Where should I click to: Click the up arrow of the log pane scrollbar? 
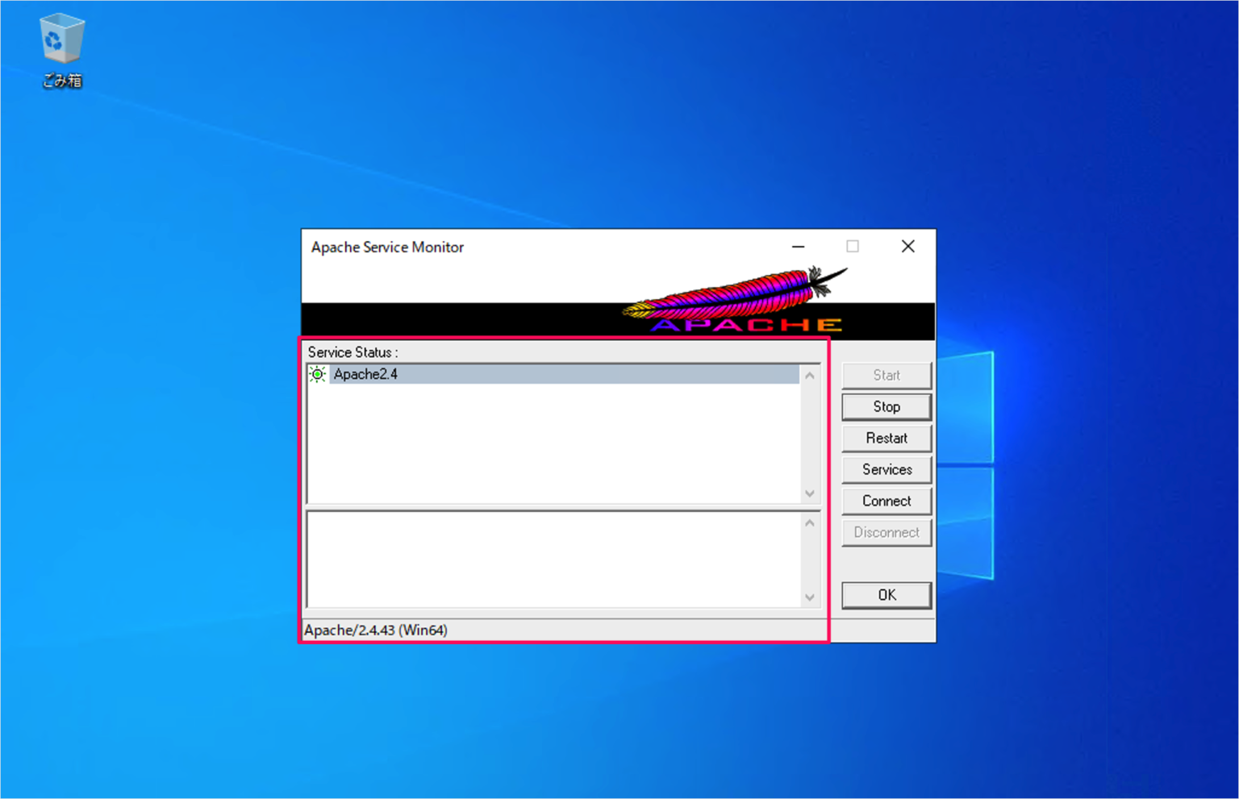(x=809, y=522)
